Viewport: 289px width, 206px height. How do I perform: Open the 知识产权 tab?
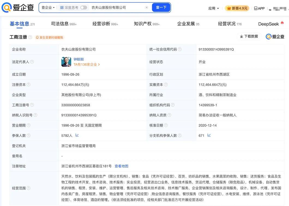coord(147,24)
